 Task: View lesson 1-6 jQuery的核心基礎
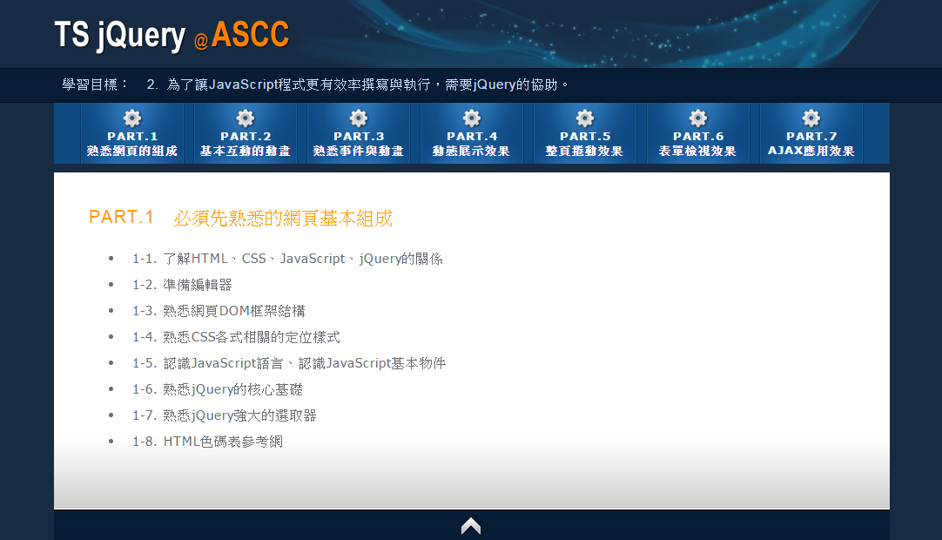[218, 389]
